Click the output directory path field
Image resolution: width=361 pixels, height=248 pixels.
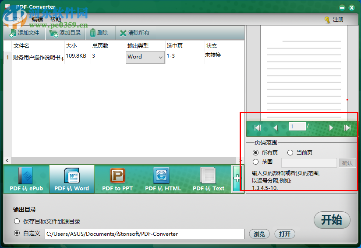point(144,234)
